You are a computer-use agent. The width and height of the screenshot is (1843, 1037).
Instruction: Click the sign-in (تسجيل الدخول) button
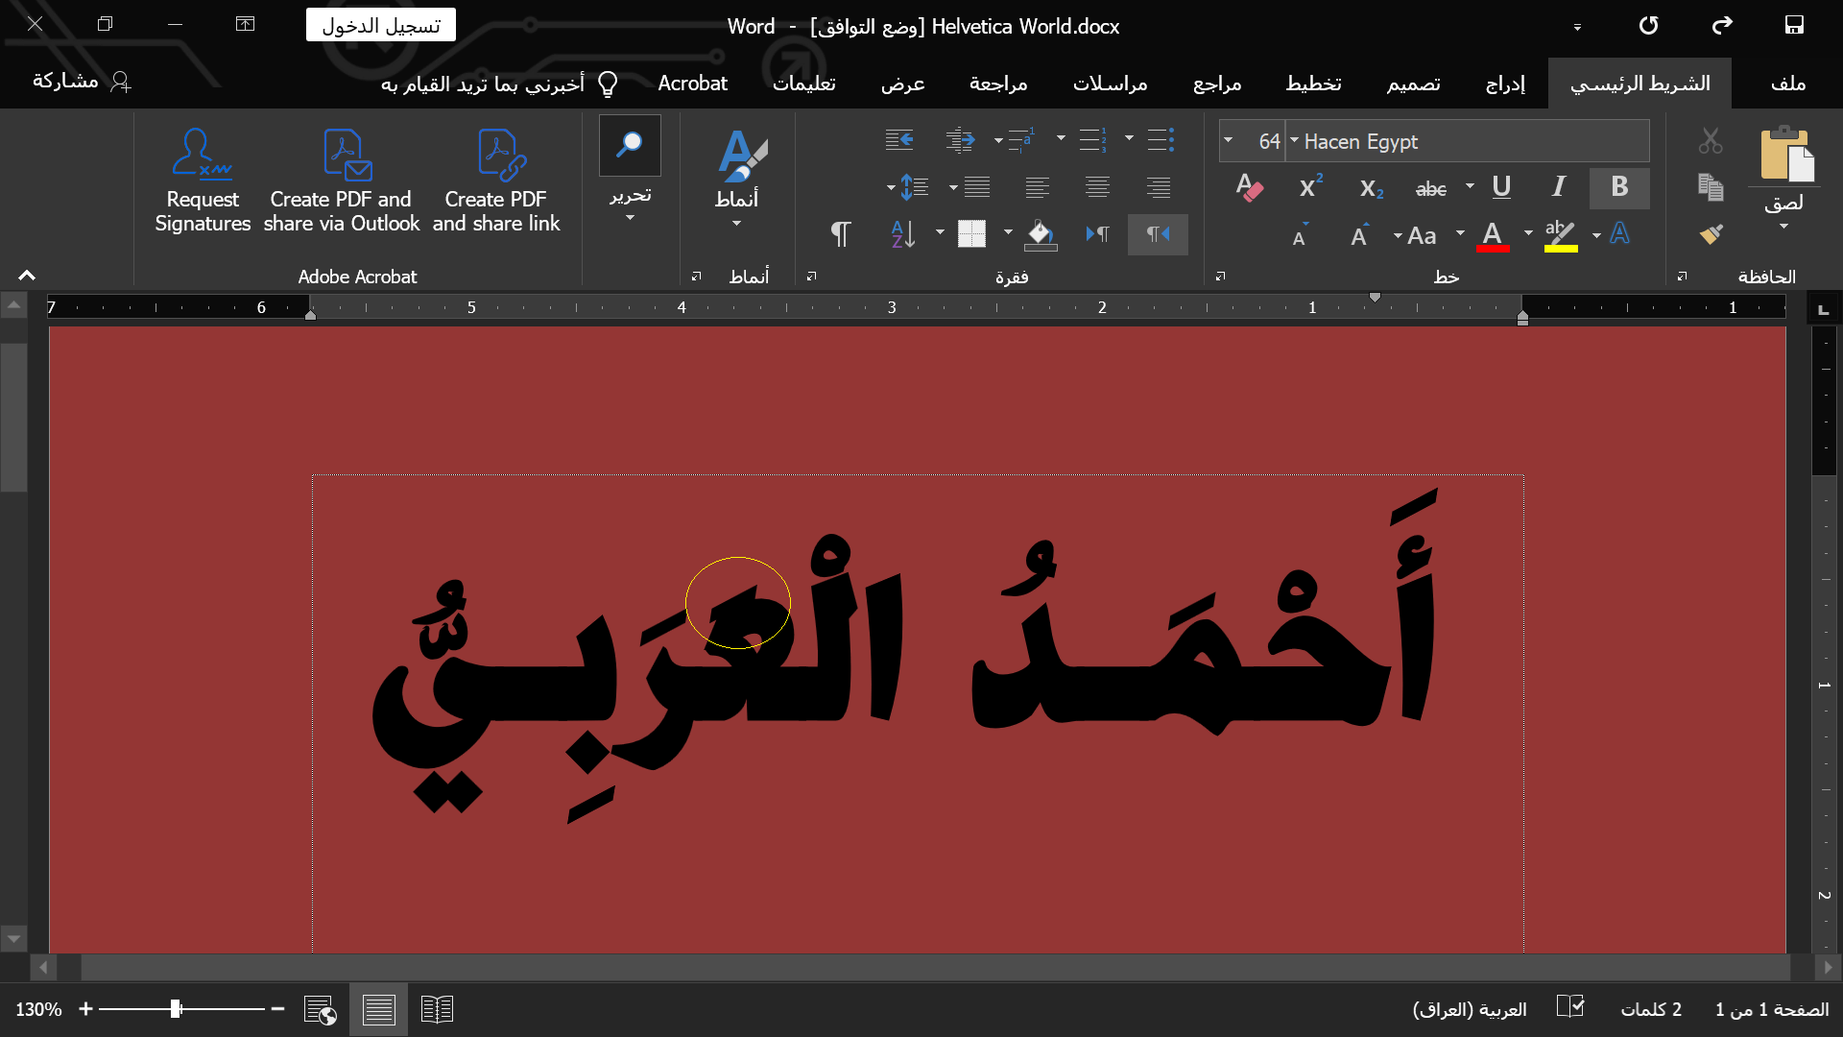381,25
